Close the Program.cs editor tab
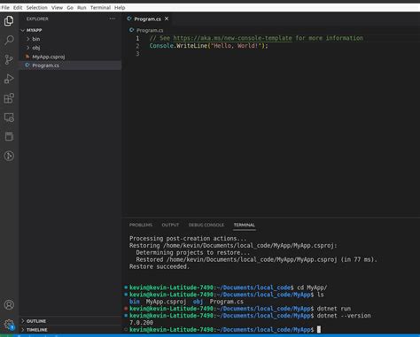 coord(167,19)
